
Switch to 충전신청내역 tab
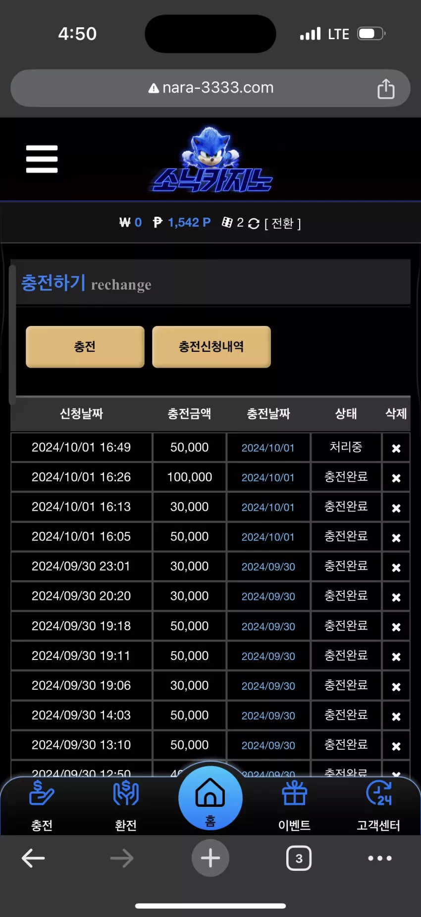(211, 347)
